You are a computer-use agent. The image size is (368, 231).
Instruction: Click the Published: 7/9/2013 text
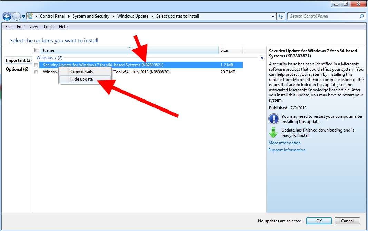[x=288, y=108]
